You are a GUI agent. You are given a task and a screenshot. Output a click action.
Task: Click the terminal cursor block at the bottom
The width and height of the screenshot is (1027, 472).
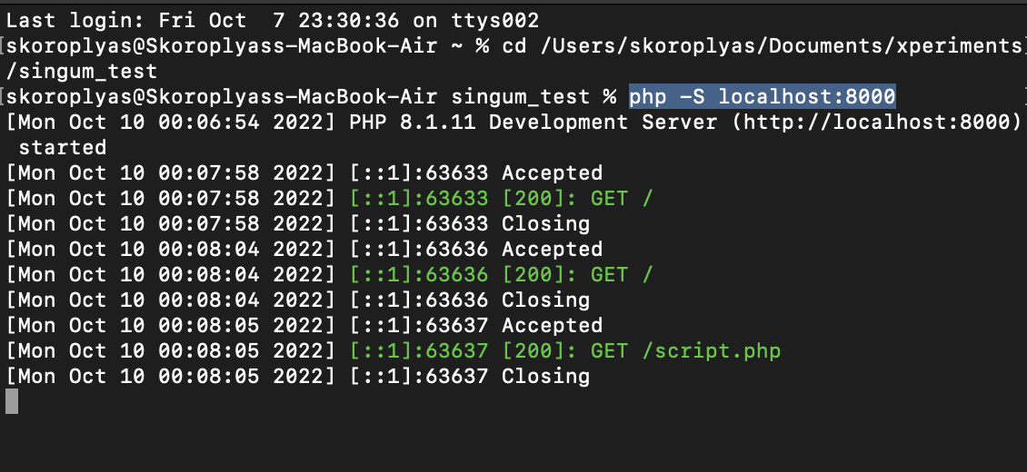click(12, 401)
